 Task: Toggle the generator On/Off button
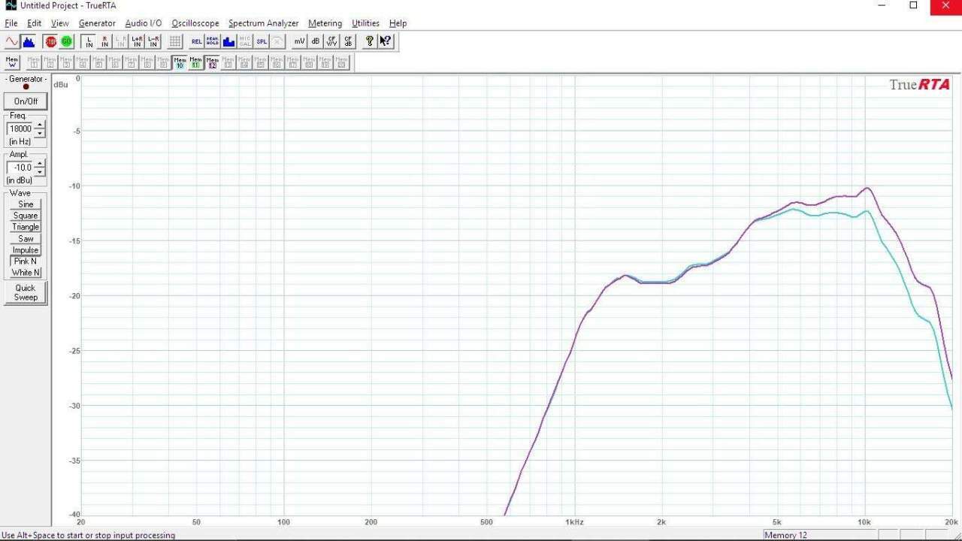tap(26, 101)
